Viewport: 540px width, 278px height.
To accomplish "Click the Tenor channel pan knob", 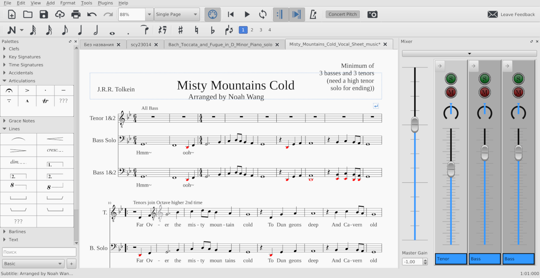I will pos(451,112).
